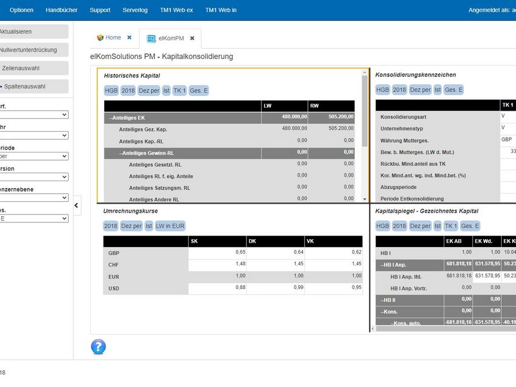The width and height of the screenshot is (516, 387).
Task: Click the Nullwertunterdrückung button
Action: 34,50
